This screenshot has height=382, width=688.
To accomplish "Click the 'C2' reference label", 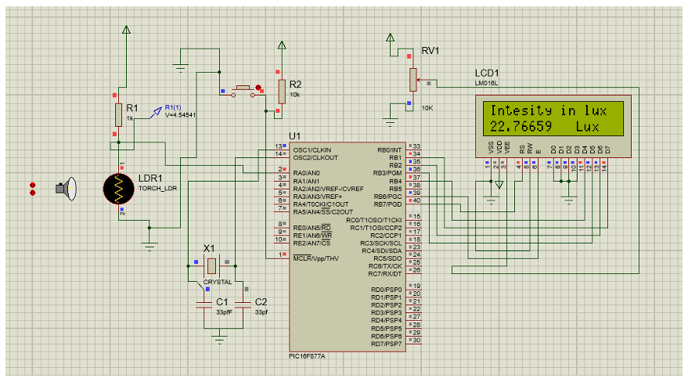I will tap(261, 302).
